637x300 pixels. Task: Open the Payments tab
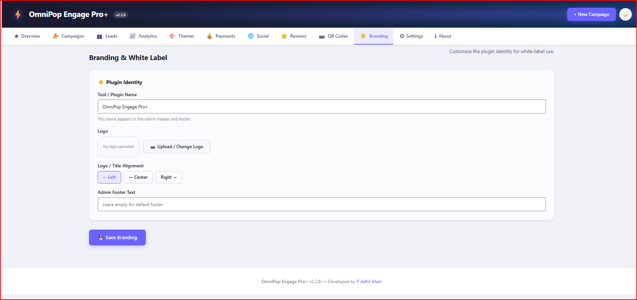(x=221, y=36)
